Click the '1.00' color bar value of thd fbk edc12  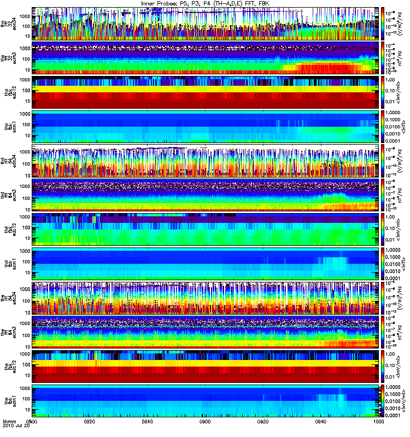pos(390,217)
